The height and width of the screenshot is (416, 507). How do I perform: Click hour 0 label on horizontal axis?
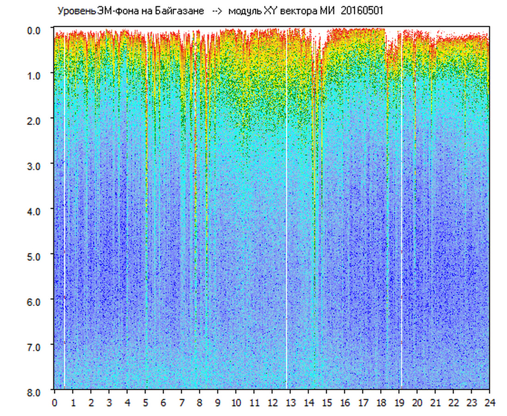click(x=55, y=403)
